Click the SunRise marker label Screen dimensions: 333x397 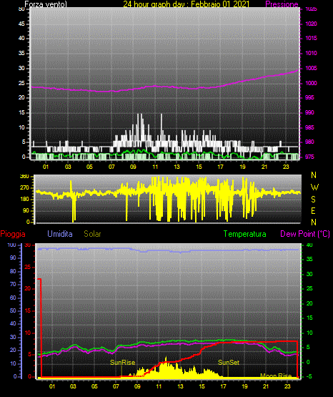point(123,363)
